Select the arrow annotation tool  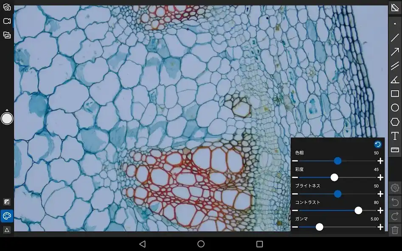coord(395,52)
